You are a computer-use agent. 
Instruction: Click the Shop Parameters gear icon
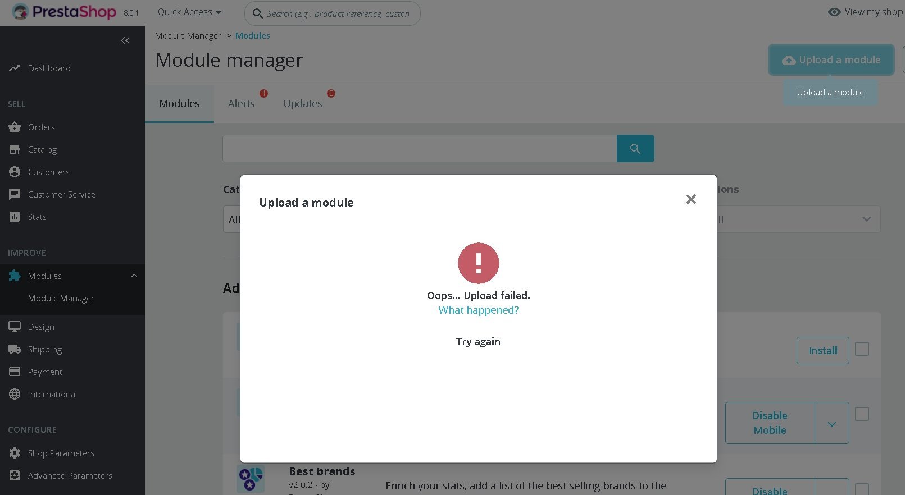point(15,453)
